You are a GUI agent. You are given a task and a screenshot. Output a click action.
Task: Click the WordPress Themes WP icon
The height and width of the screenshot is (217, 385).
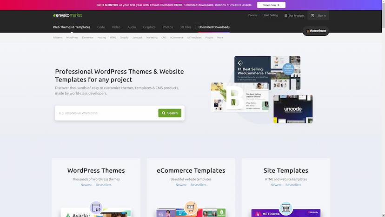coord(96,208)
